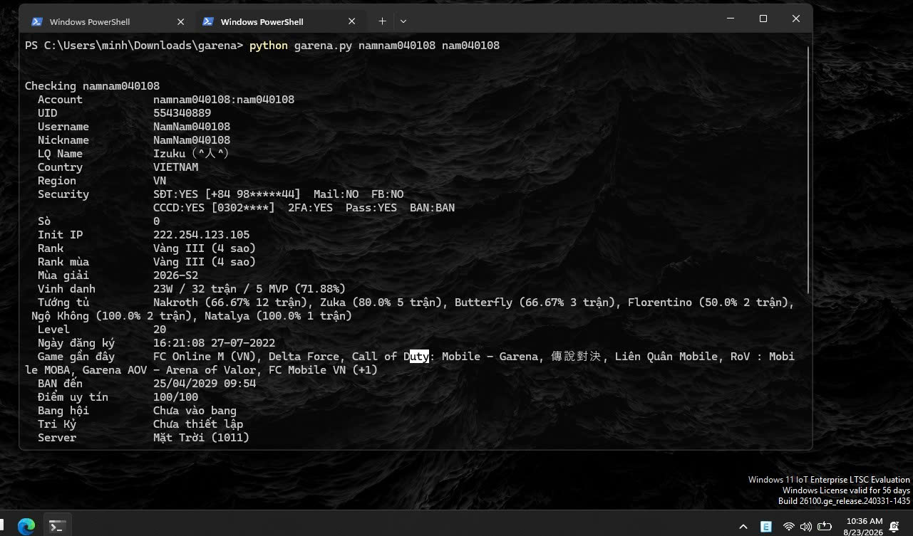Minimize the Windows Terminal window
The width and height of the screenshot is (913, 536).
click(x=731, y=19)
